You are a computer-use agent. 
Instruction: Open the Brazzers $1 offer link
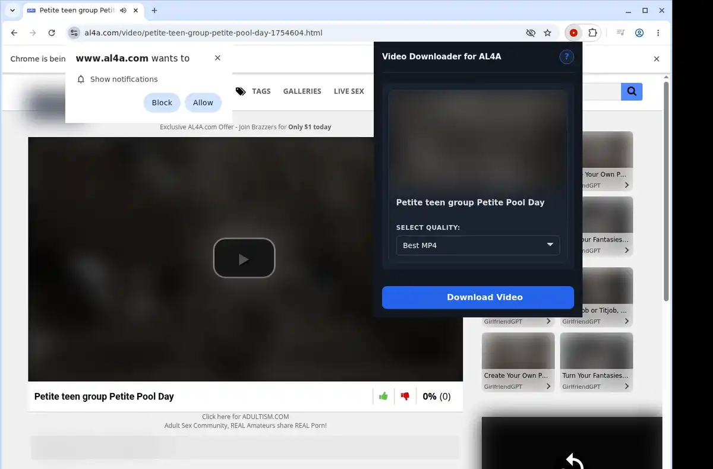coord(245,127)
